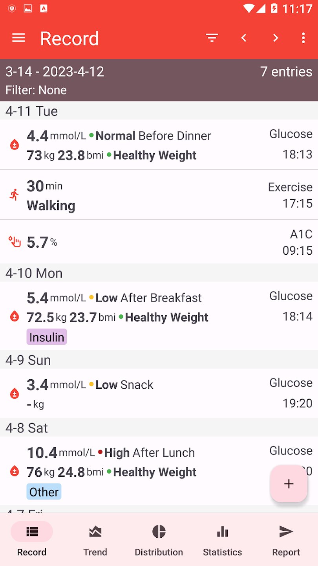Go to previous date range arrow

(x=244, y=38)
